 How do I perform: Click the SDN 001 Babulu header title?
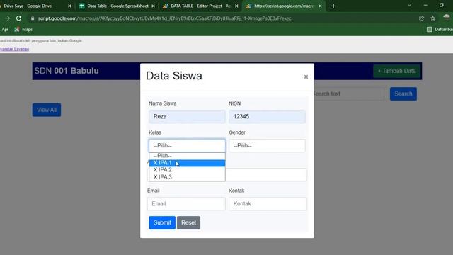coord(67,71)
